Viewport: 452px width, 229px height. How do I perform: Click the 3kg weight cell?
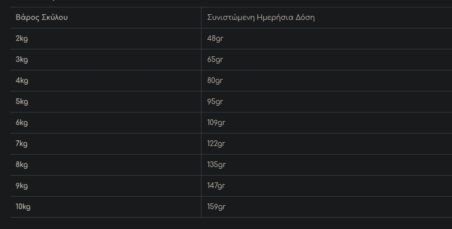(x=22, y=60)
